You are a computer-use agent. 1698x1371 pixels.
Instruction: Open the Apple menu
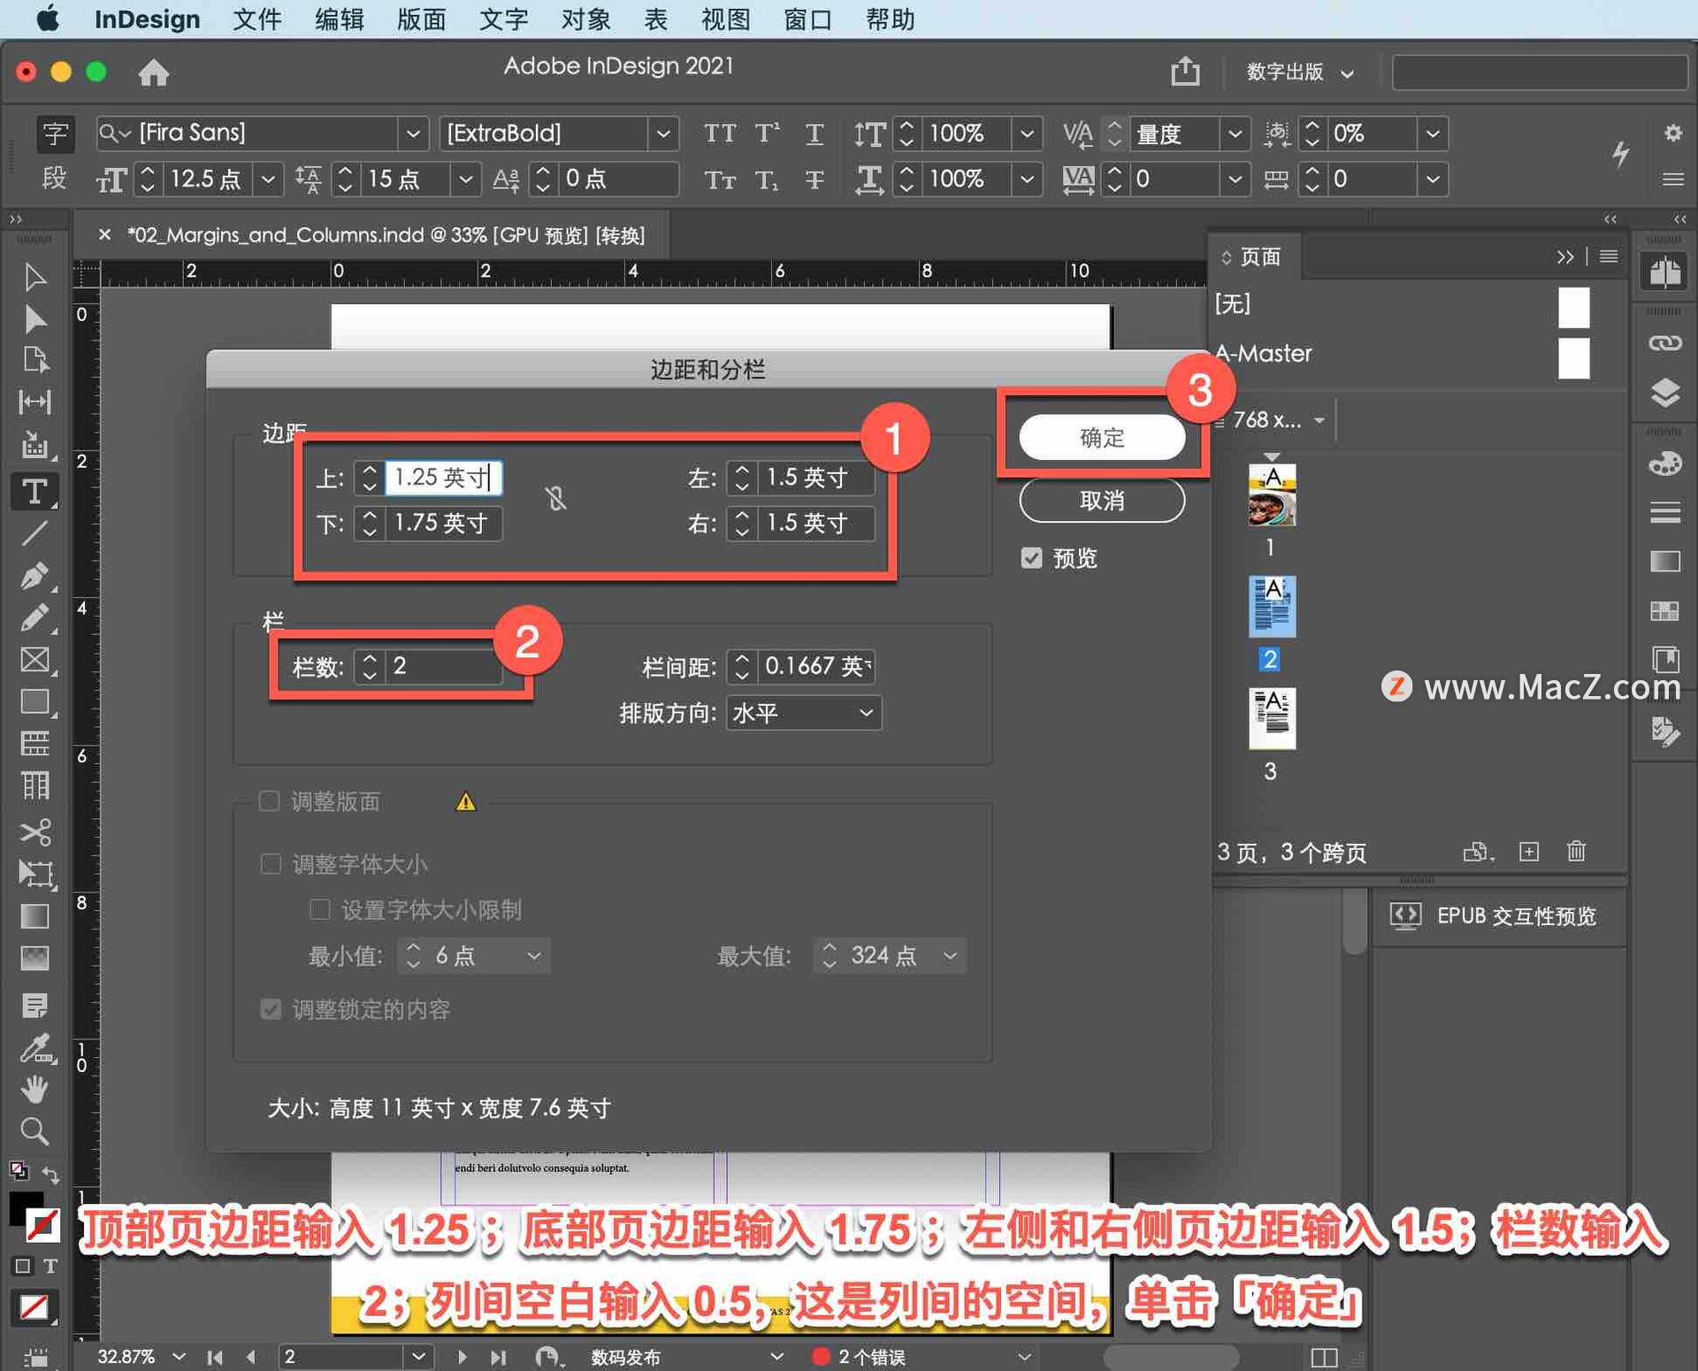[x=48, y=19]
